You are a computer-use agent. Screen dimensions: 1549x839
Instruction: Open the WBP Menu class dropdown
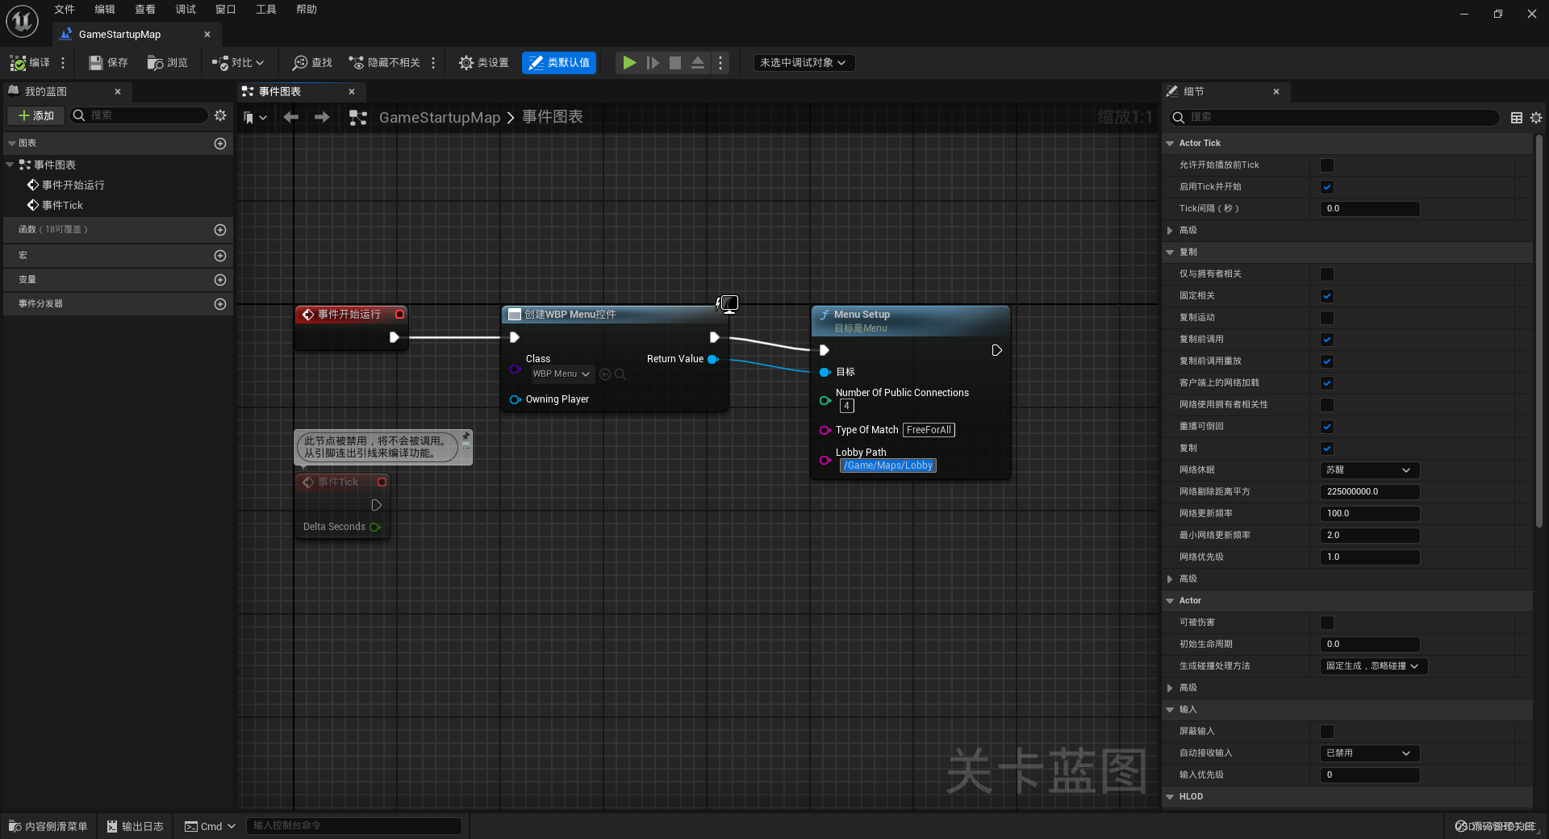pos(559,374)
